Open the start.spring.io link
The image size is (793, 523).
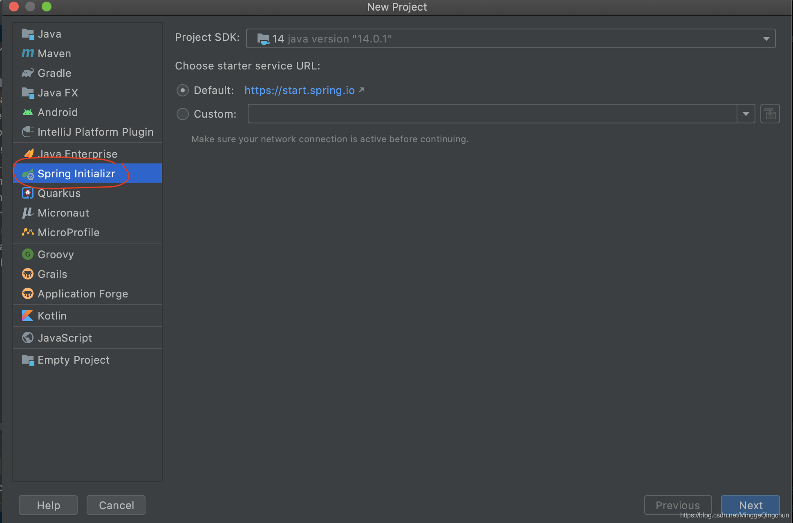point(299,90)
